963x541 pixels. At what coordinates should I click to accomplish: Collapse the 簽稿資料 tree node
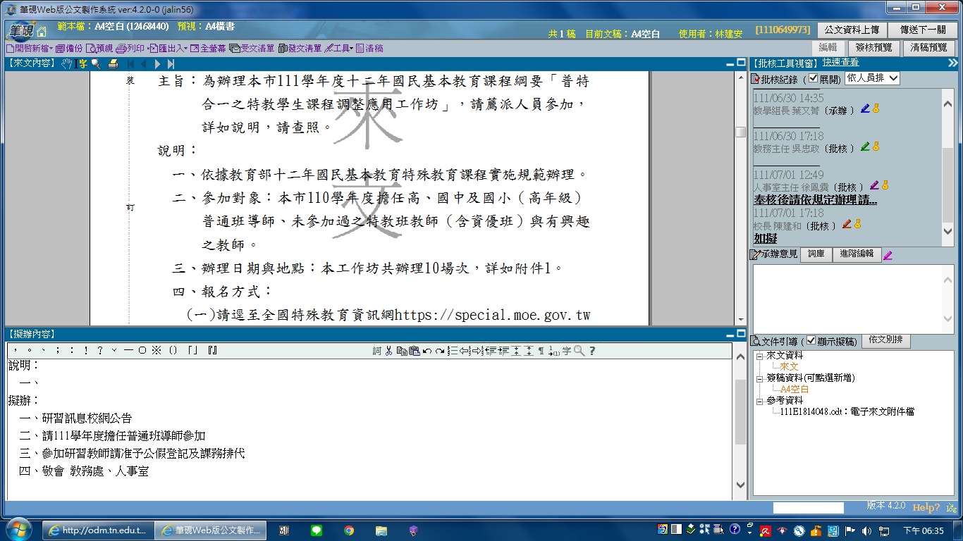point(760,378)
